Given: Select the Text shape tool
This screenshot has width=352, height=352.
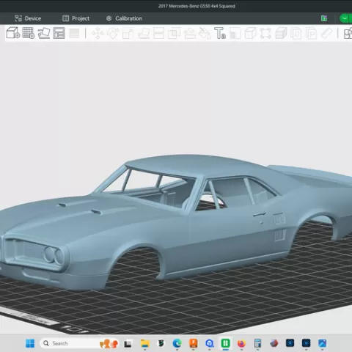Looking at the screenshot, I should [220, 33].
